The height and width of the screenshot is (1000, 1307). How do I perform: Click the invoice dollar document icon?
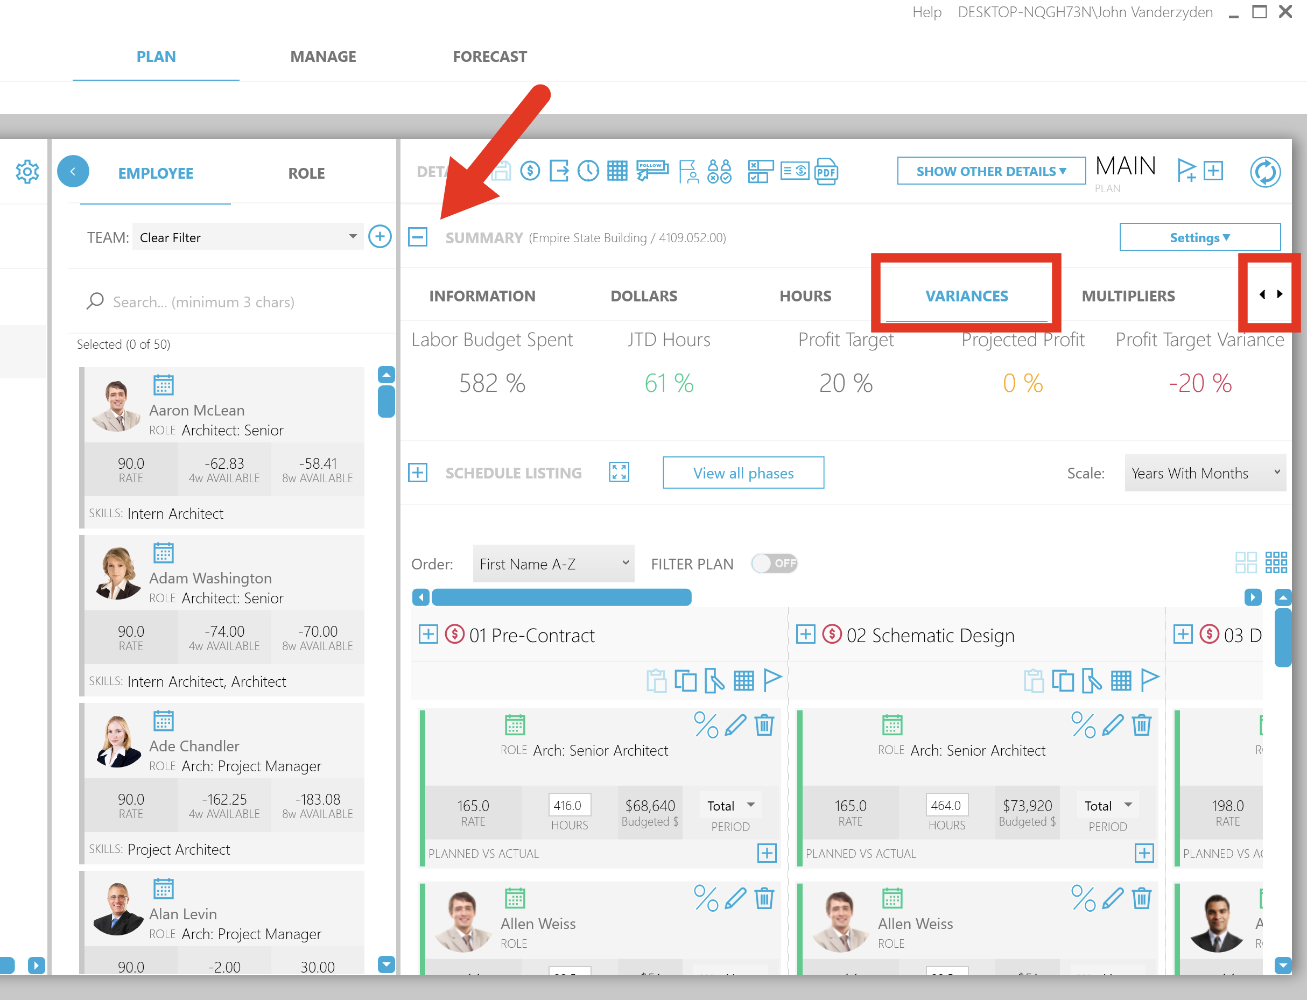pos(795,172)
